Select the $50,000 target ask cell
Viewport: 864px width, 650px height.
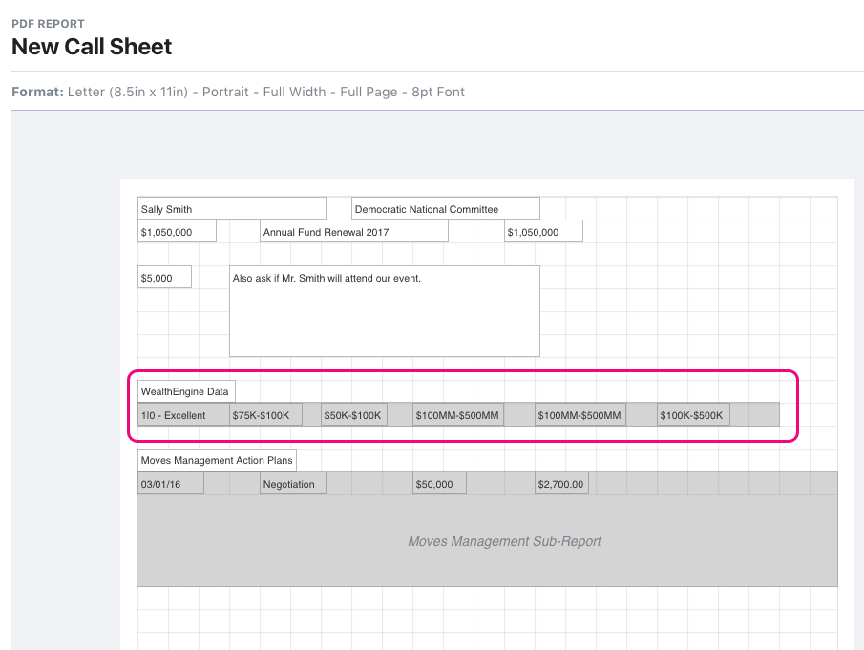(438, 482)
